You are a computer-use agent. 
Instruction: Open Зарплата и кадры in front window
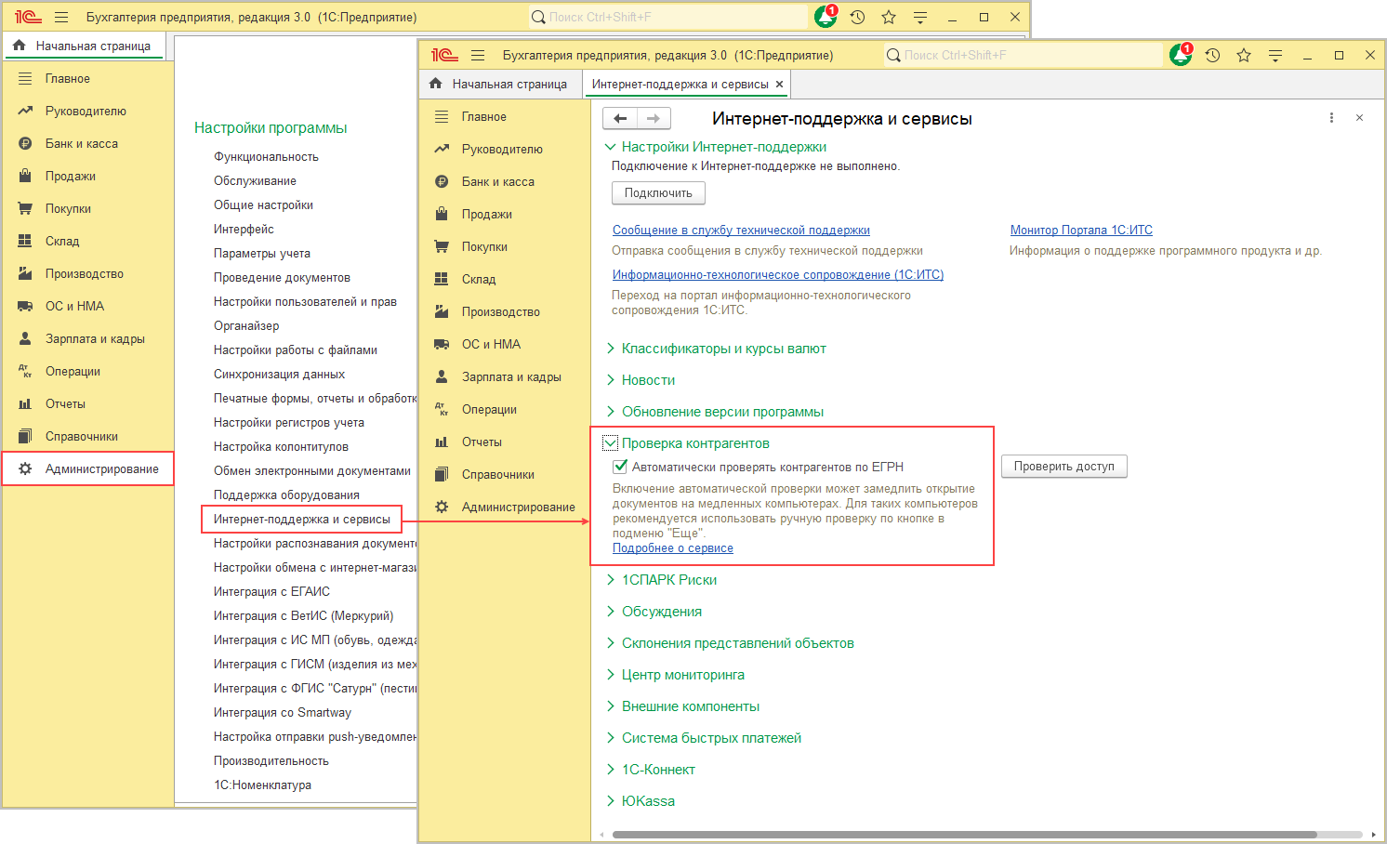tap(511, 377)
